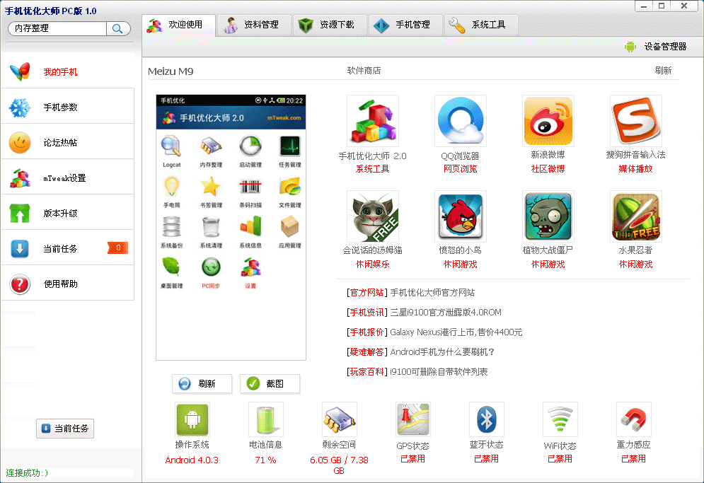Open 手机参数 in the sidebar
704x483 pixels.
[68, 107]
